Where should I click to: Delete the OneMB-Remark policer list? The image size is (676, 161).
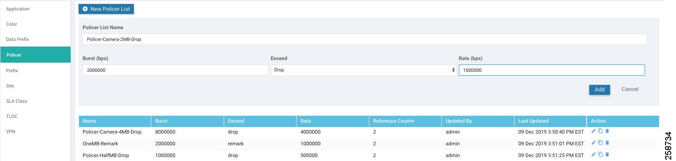click(x=607, y=143)
